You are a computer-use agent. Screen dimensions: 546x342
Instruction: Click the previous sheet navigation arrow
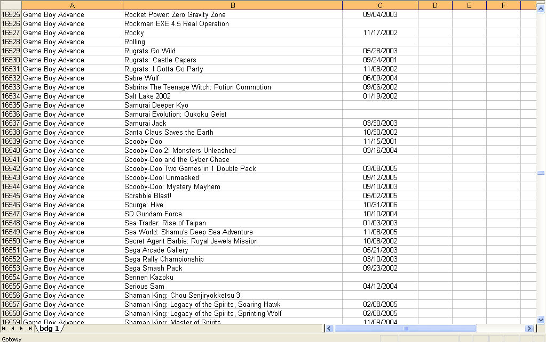point(12,329)
